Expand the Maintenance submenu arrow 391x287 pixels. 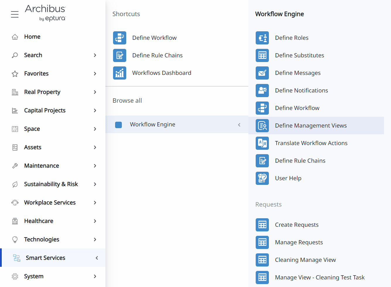pyautogui.click(x=95, y=166)
